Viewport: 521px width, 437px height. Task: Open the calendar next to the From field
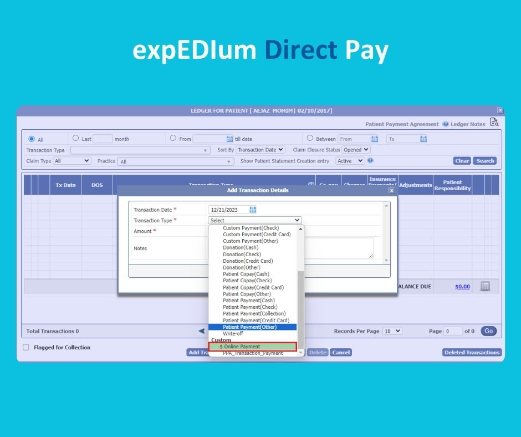(375, 139)
